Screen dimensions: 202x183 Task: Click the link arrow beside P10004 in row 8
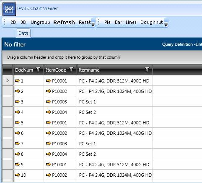click(49, 154)
